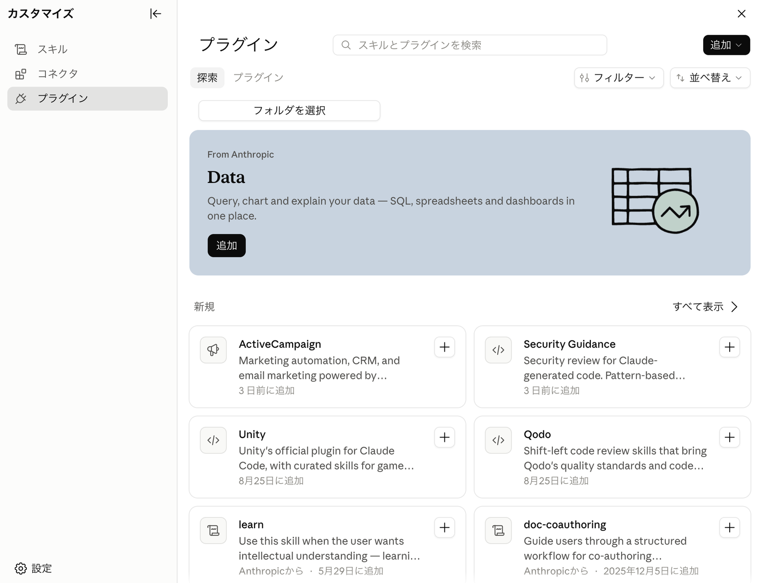This screenshot has width=759, height=583.
Task: Click the コネクタ blocks icon in sidebar
Action: point(21,74)
